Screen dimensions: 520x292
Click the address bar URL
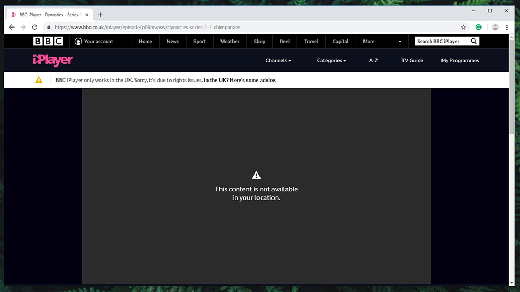point(148,27)
